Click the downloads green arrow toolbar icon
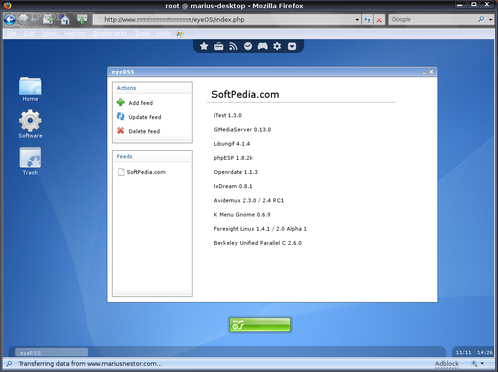498x372 pixels. pos(82,20)
